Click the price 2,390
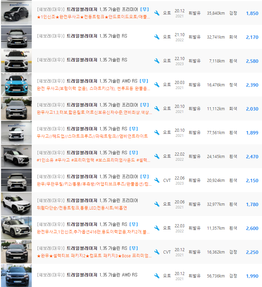Viewport: 262px width, 287px height. pos(252,85)
